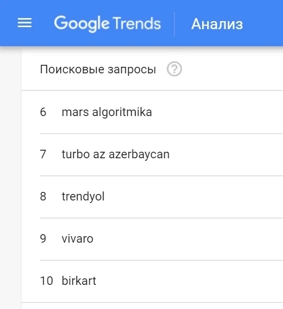Click rank number 7 in the list

43,154
